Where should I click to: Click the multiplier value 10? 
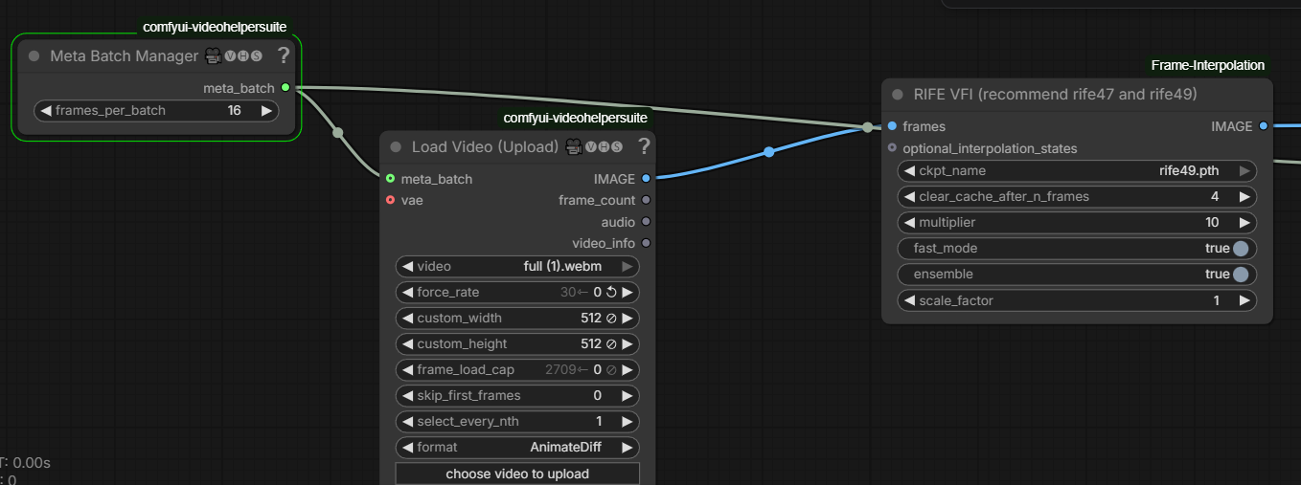tap(1212, 223)
